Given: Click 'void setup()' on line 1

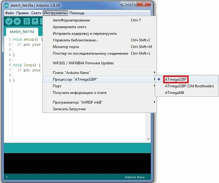Looking at the screenshot, I should (x=25, y=39).
